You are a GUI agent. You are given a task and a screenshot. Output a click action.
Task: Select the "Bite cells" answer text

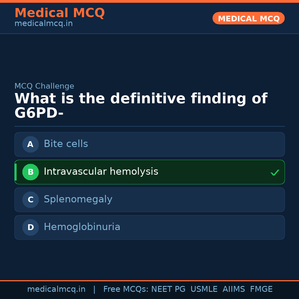(x=66, y=144)
